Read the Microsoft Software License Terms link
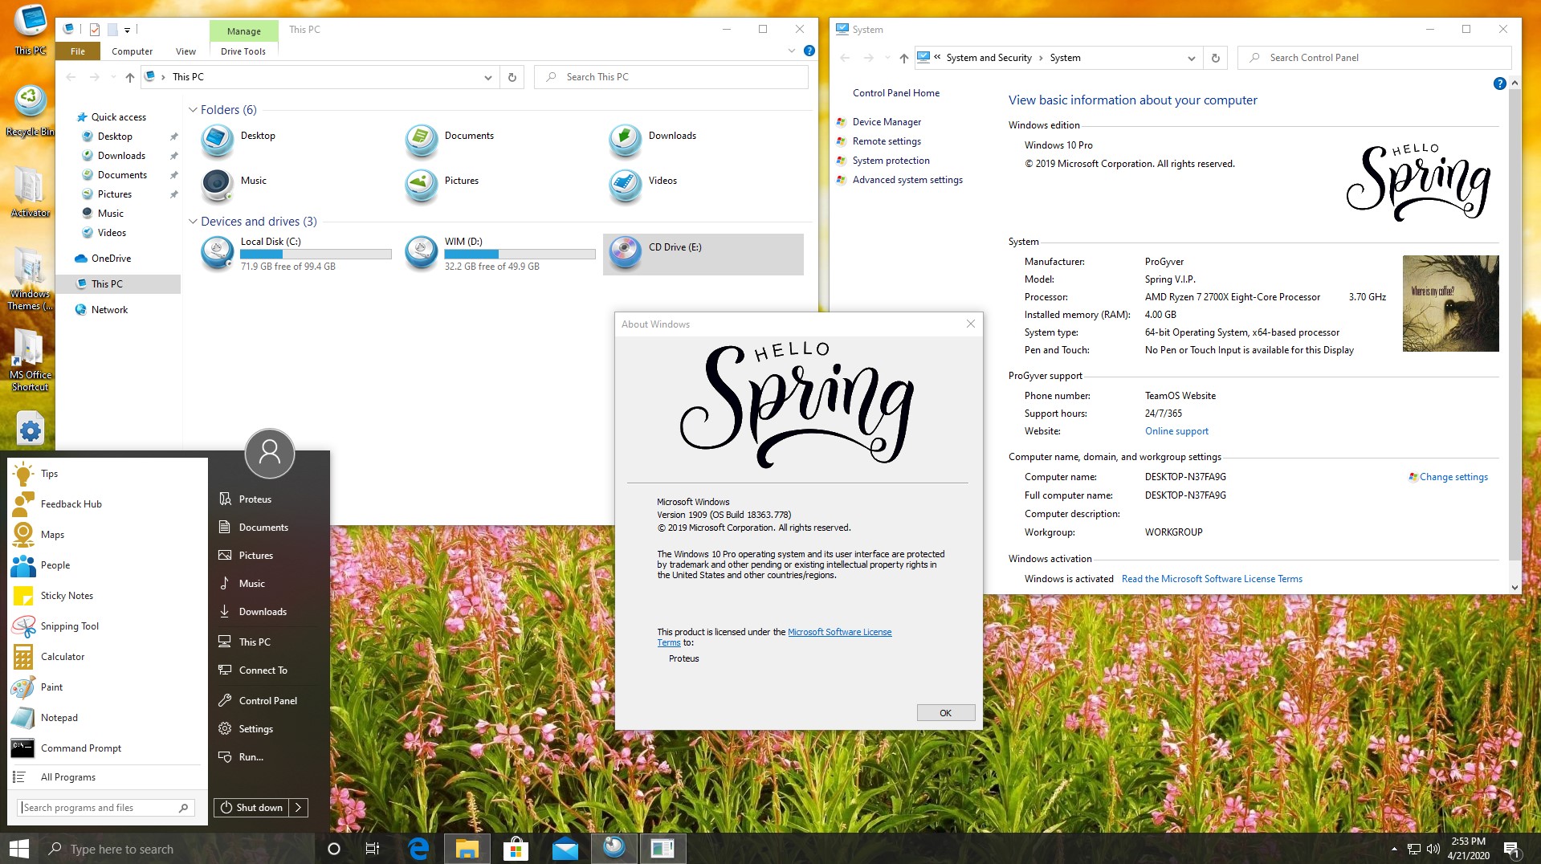1541x864 pixels. 1212,579
